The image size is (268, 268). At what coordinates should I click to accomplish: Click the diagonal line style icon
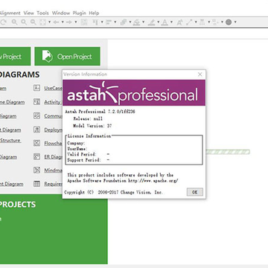coord(189,22)
